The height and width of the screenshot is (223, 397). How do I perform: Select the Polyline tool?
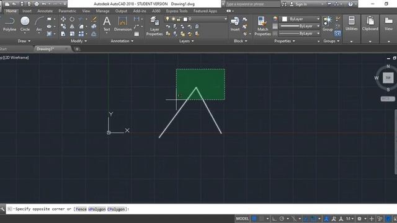click(9, 24)
